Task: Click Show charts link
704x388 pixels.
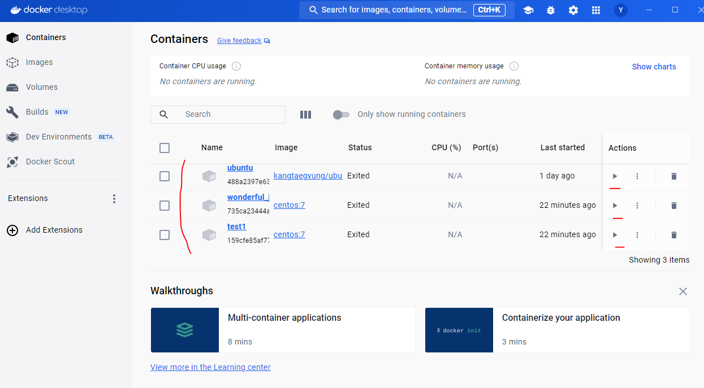Action: 654,67
